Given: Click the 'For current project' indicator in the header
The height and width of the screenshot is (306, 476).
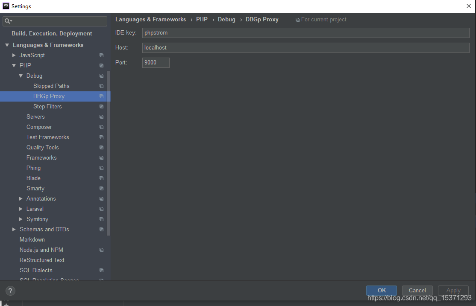Looking at the screenshot, I should (320, 19).
